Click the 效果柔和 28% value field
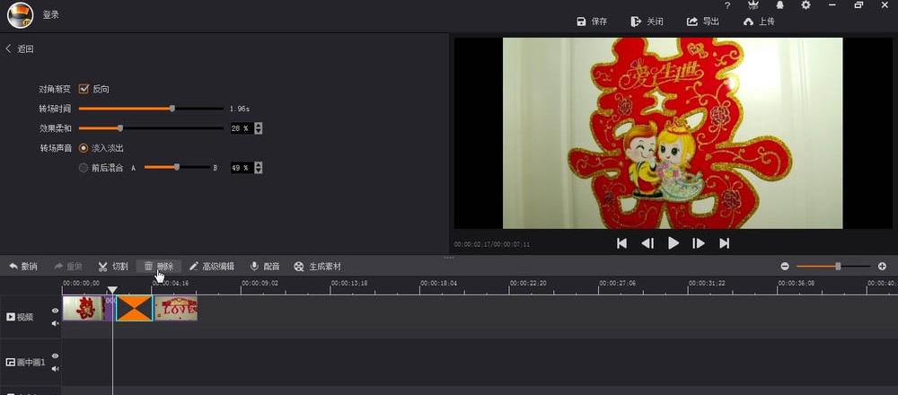 (x=241, y=128)
